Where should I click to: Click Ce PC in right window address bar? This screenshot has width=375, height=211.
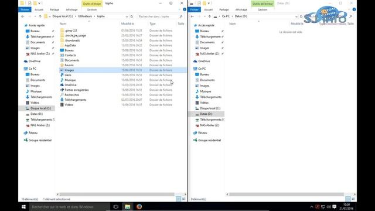coord(226,16)
